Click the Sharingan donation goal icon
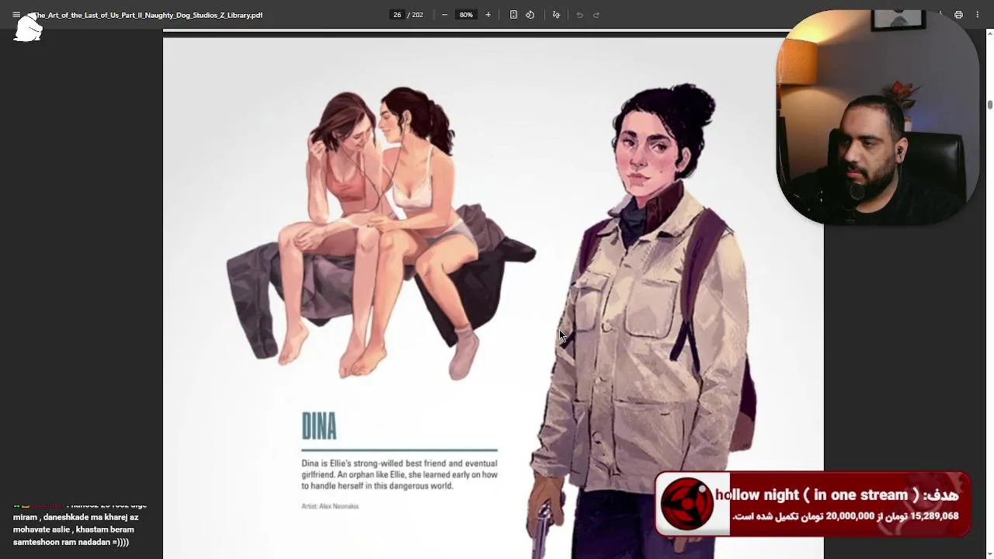Image resolution: width=994 pixels, height=559 pixels. tap(687, 504)
